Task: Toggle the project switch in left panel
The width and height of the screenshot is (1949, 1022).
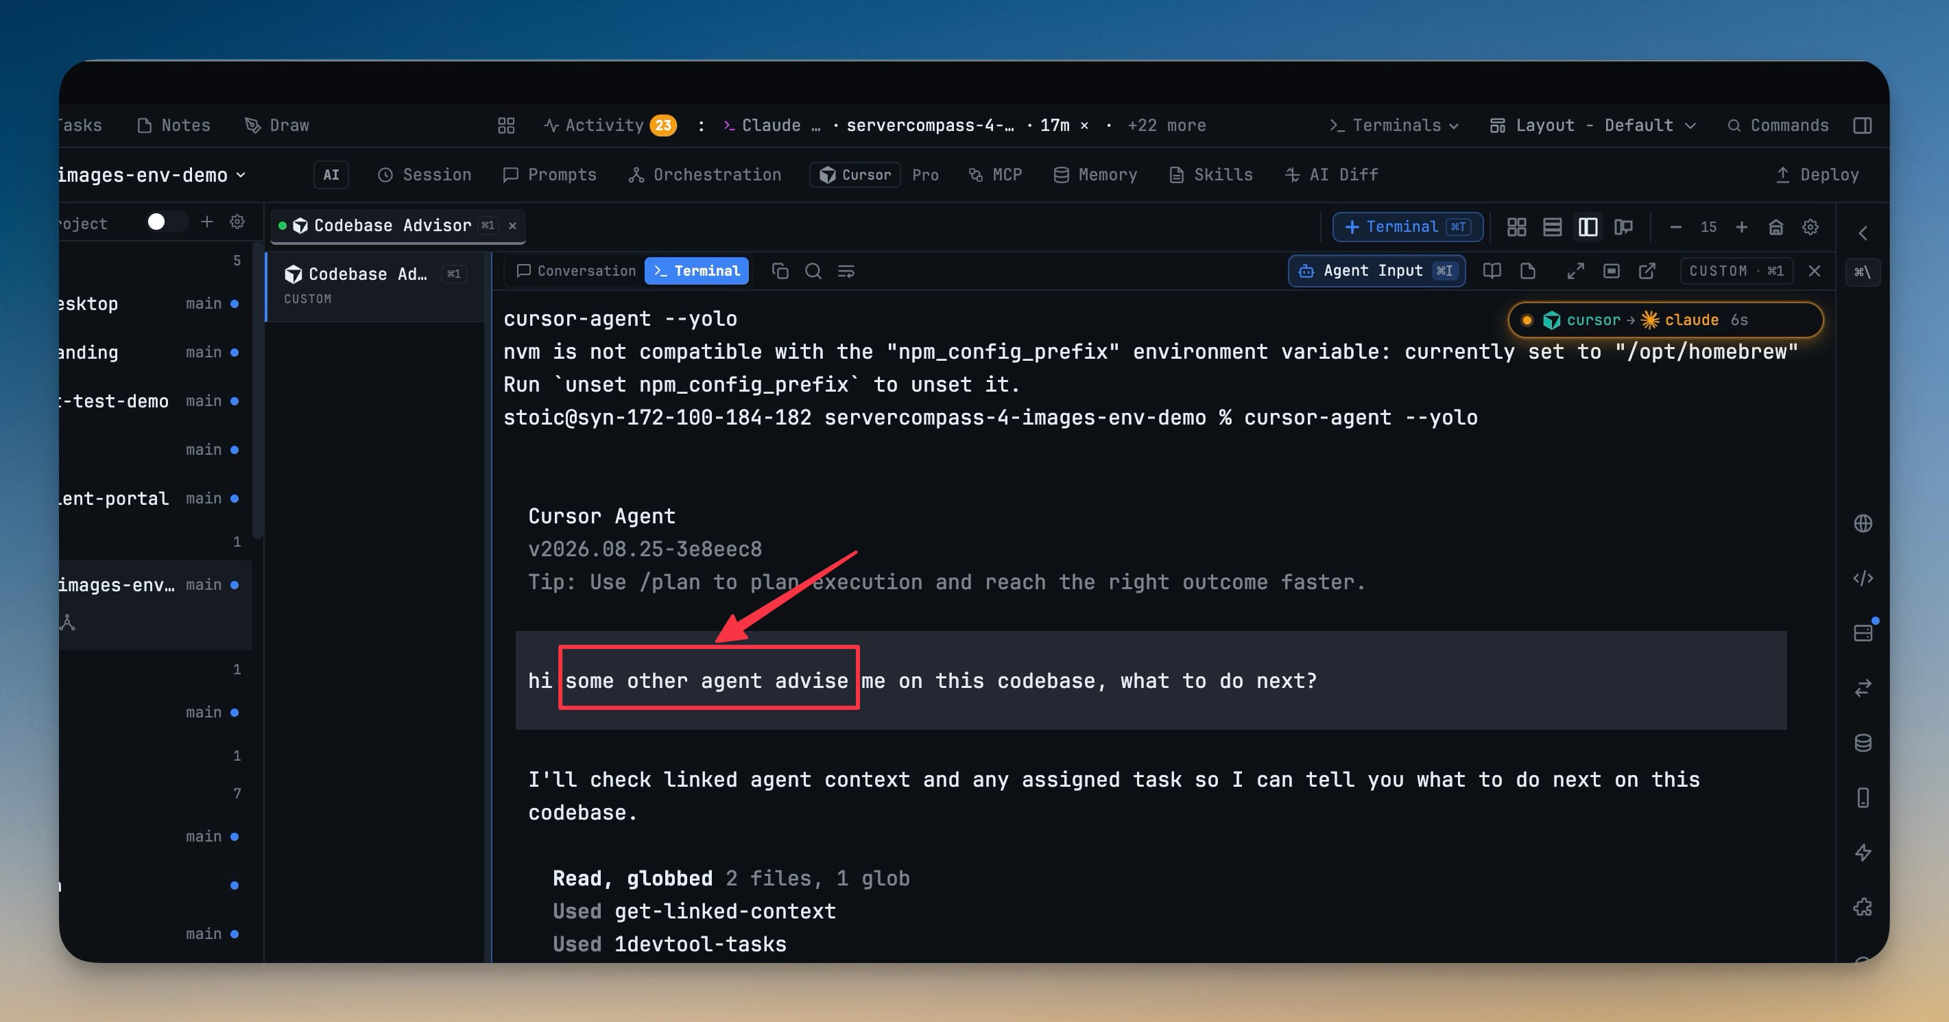Action: coord(166,222)
